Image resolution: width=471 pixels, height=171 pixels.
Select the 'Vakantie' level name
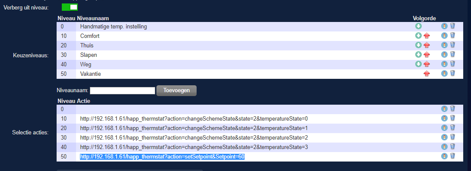click(x=90, y=74)
